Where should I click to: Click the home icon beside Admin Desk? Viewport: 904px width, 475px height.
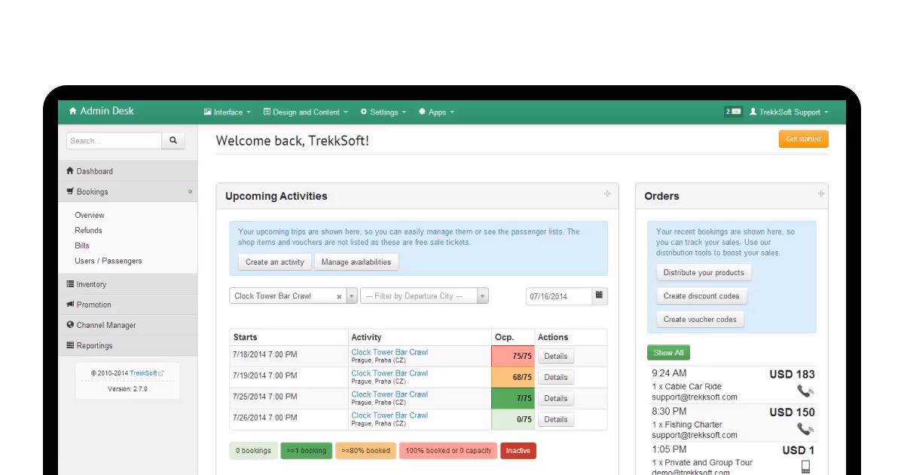(x=72, y=111)
